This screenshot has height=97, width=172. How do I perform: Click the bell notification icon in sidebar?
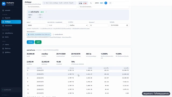pyautogui.click(x=3, y=33)
